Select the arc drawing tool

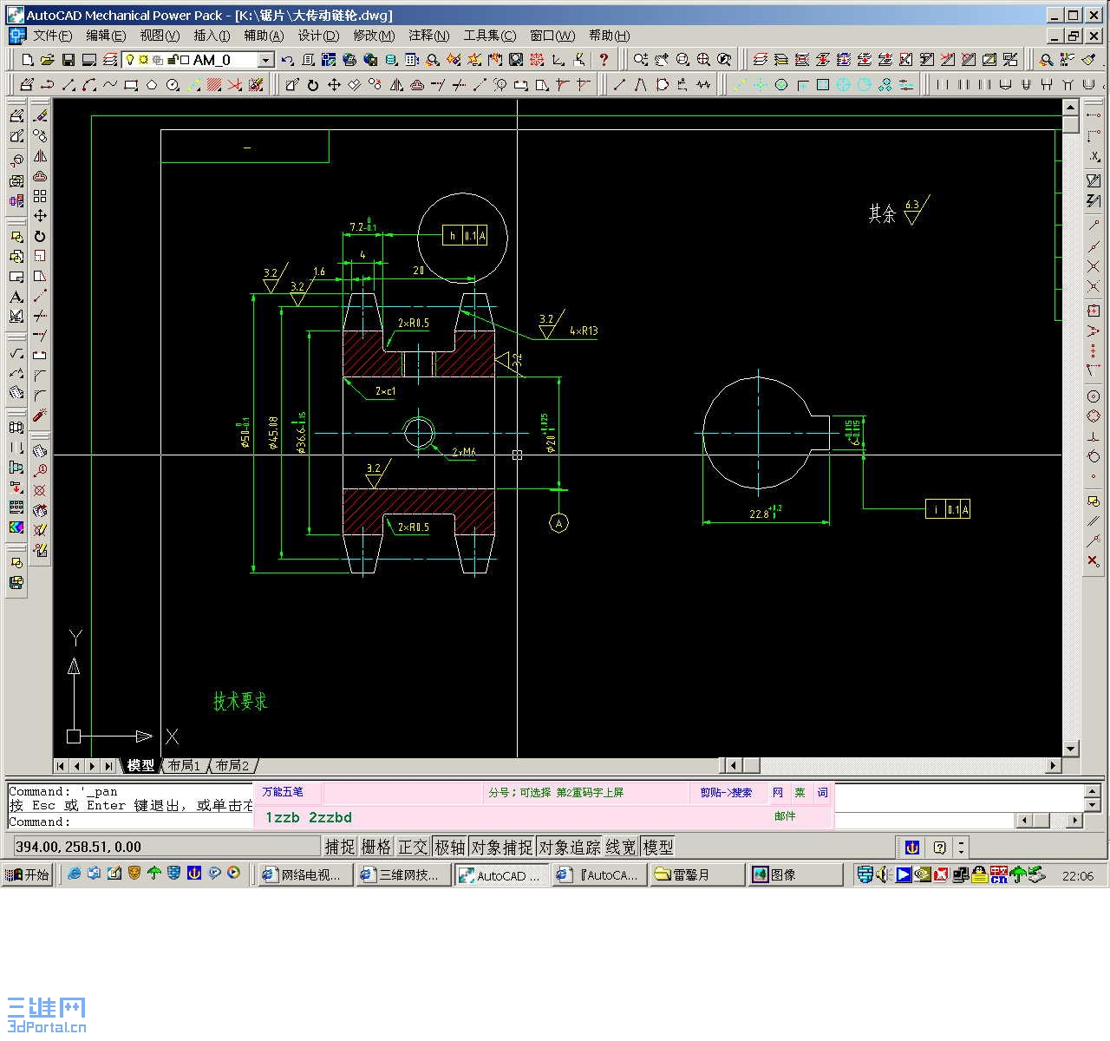[89, 85]
